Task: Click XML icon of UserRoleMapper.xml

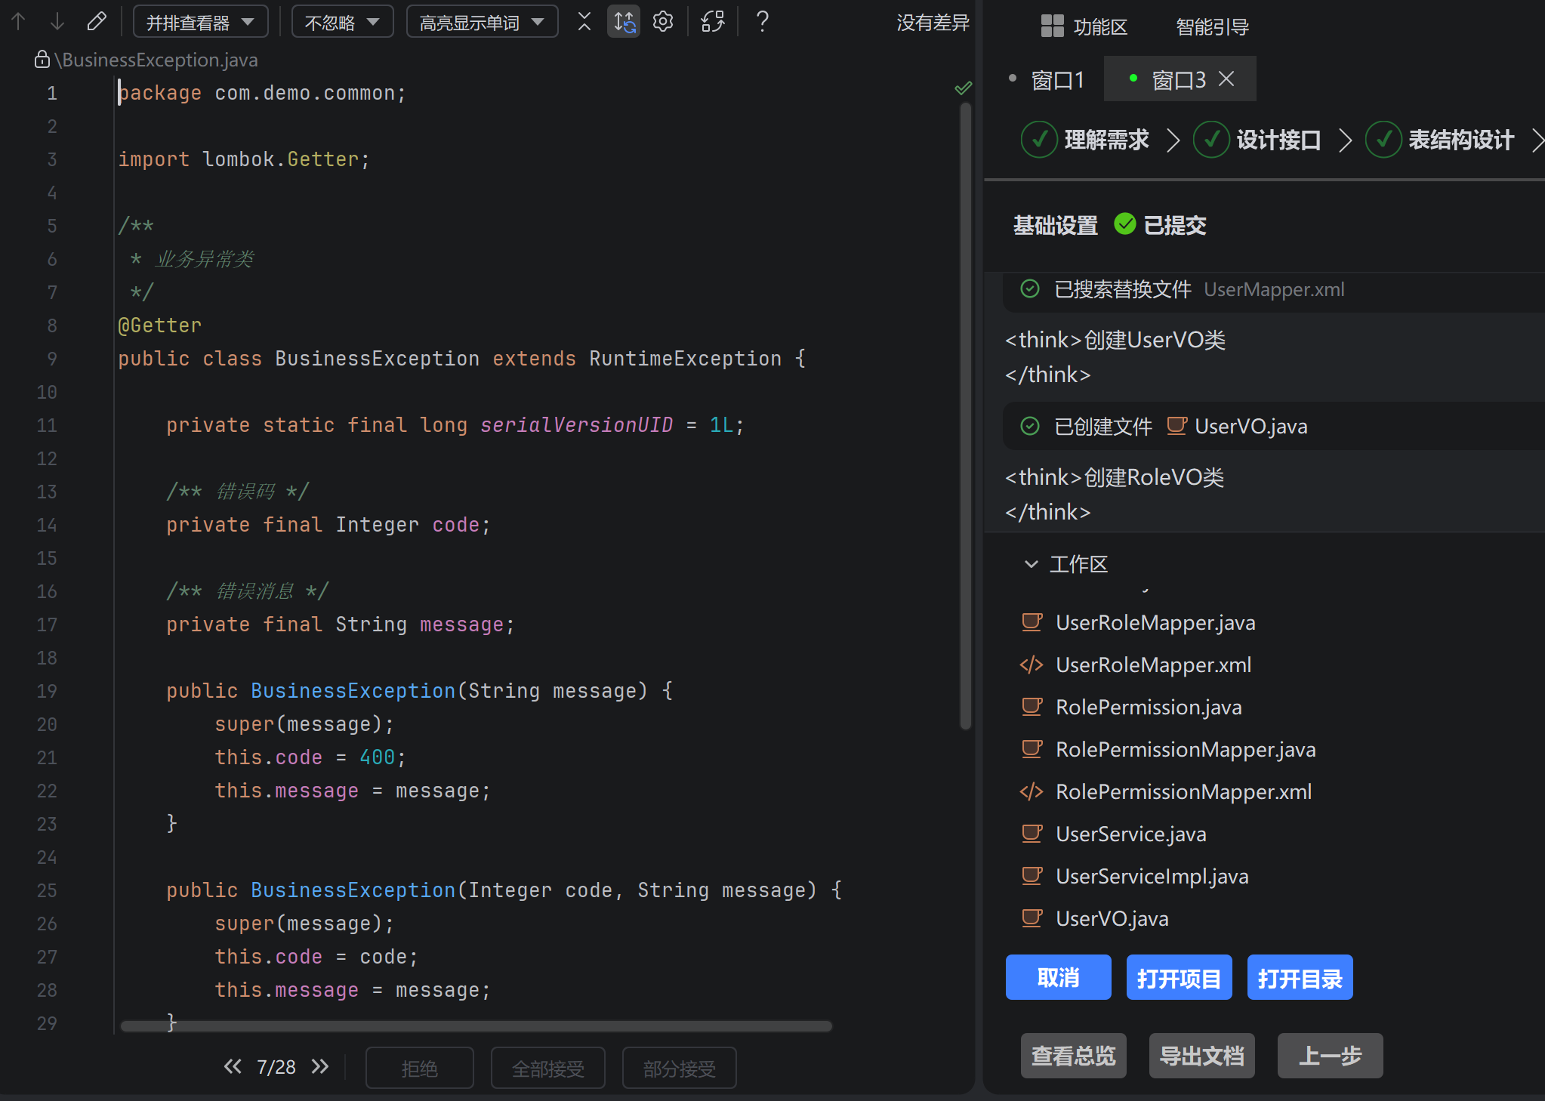Action: [1032, 665]
